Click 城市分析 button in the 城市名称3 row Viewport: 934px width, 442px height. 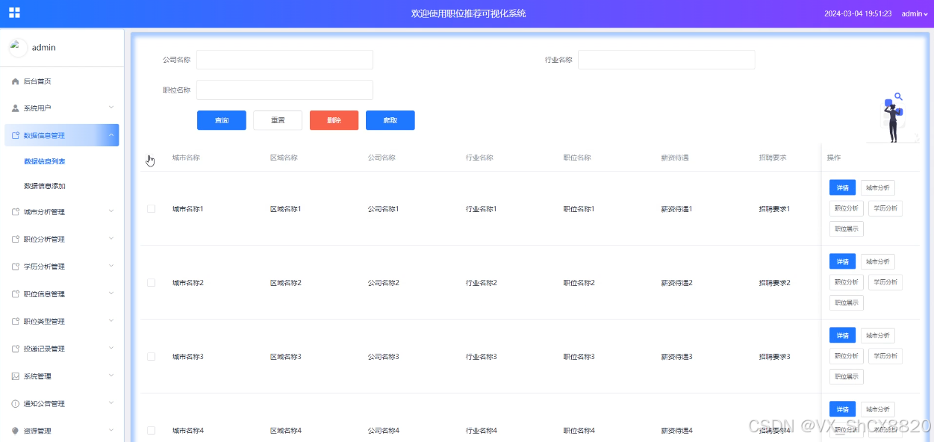(878, 335)
